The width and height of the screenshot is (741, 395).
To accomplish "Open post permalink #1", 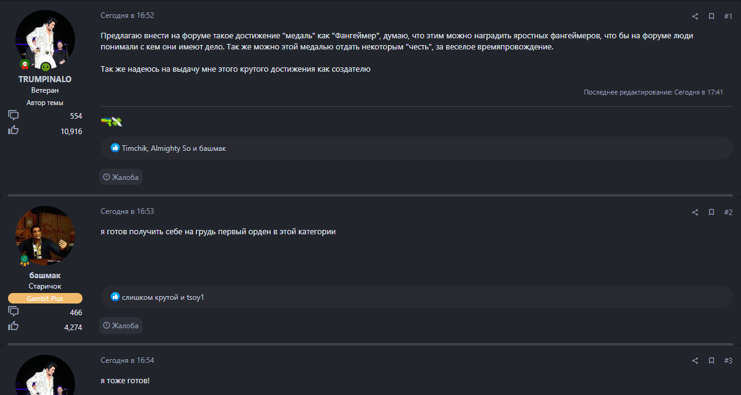I will click(728, 16).
